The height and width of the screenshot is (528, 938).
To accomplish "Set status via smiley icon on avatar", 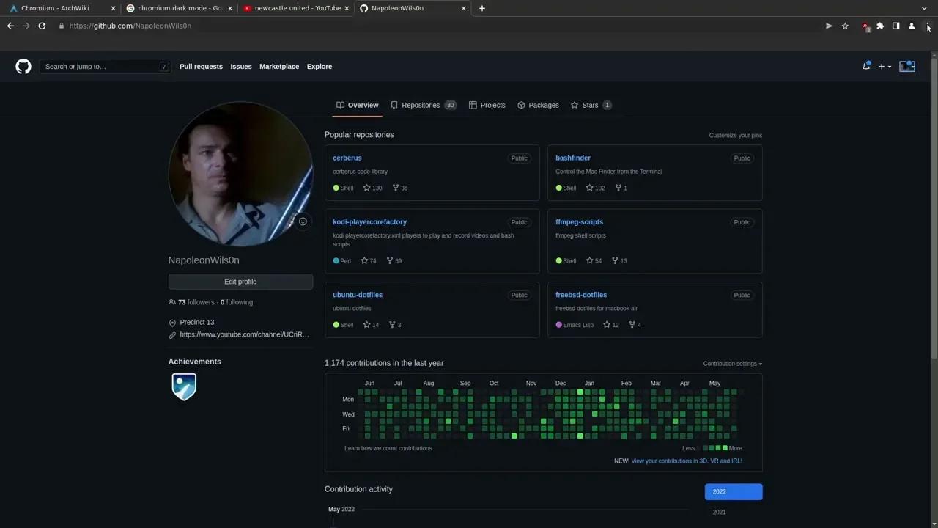I will (303, 221).
